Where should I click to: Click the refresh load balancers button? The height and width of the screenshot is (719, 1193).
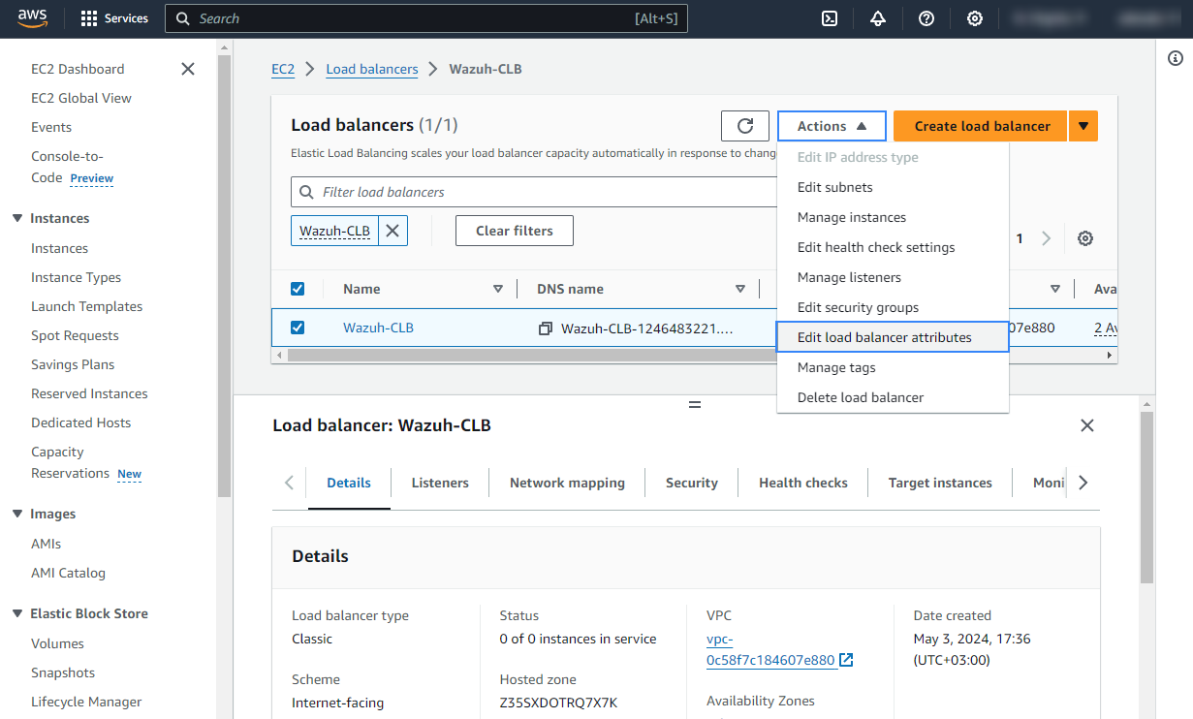745,126
